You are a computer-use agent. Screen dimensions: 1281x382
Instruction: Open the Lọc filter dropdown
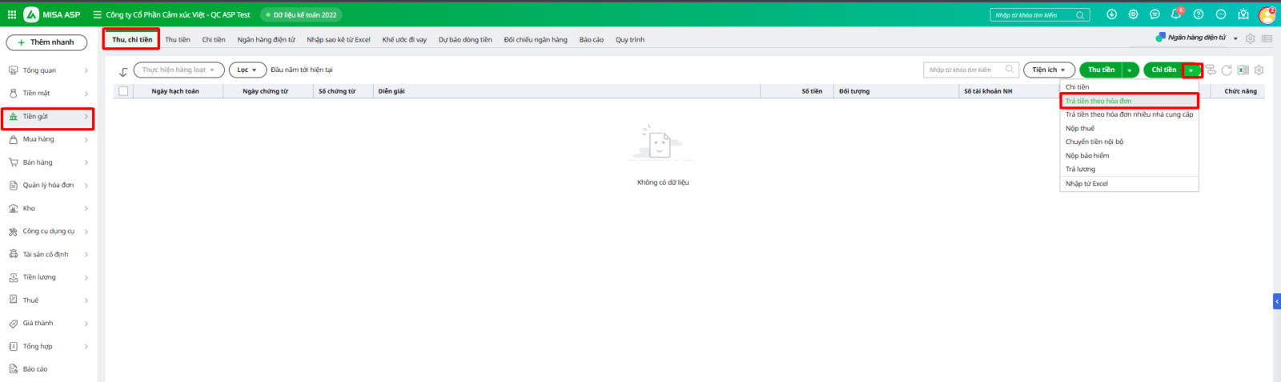(247, 70)
